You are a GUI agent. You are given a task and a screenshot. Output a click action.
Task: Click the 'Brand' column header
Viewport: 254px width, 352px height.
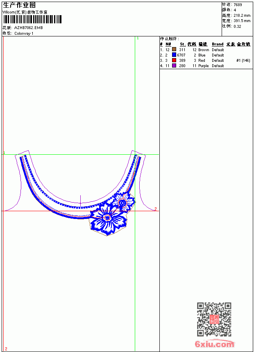click(x=218, y=44)
